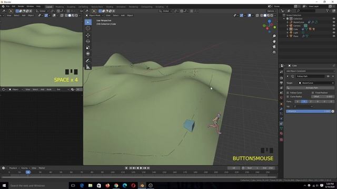Open the Object Constraints properties tab
Image resolution: width=337 pixels, height=189 pixels.
281,124
